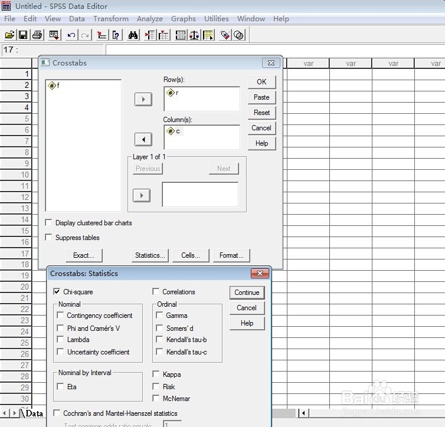The height and width of the screenshot is (427, 445).
Task: Check the Suppress tables option
Action: pyautogui.click(x=48, y=237)
